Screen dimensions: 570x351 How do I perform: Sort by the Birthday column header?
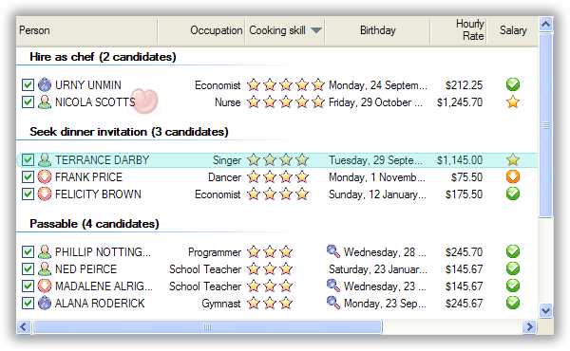point(377,30)
